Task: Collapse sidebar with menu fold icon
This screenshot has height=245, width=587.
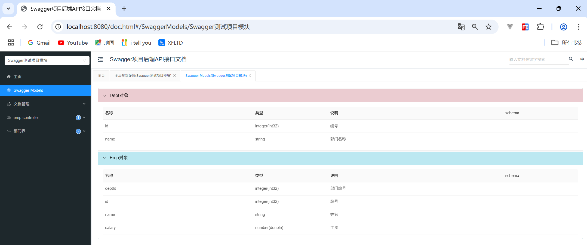Action: coord(100,59)
